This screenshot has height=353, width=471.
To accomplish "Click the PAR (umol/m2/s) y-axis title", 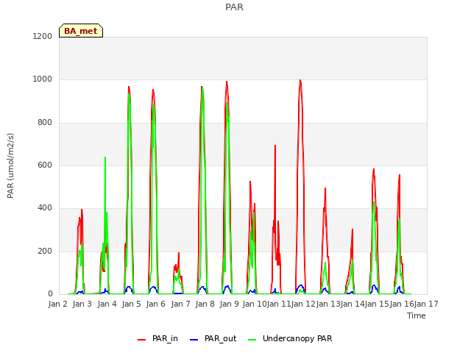I will coord(10,165).
